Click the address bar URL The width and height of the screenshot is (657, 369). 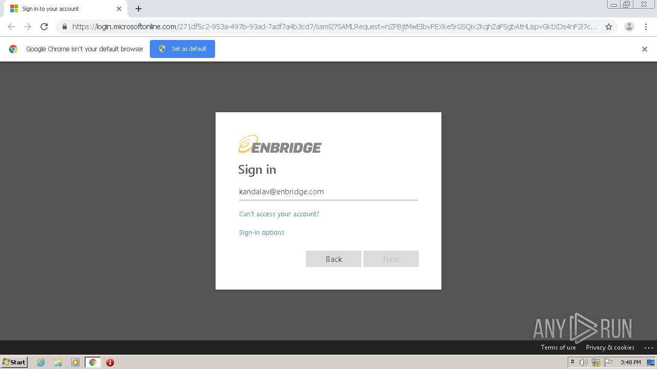[334, 27]
